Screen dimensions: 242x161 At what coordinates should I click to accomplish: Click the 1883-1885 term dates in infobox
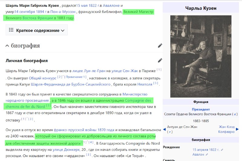pos(201,121)
